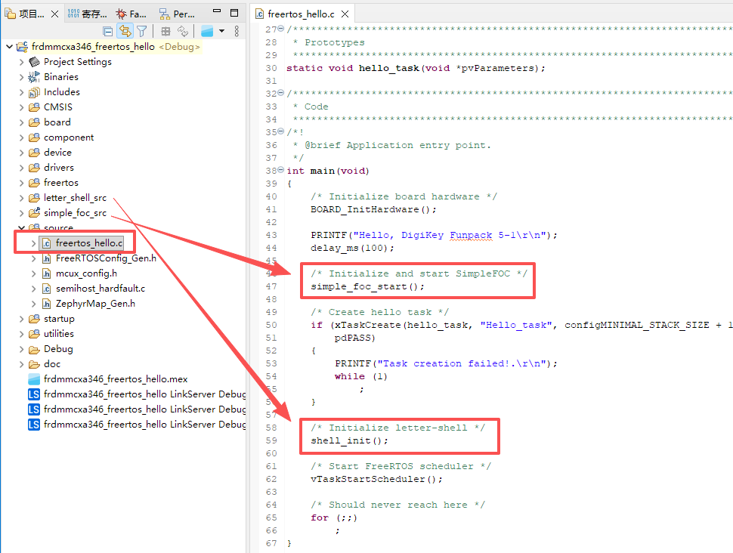This screenshot has height=553, width=733.
Task: Collapse the frdmmcxa346_freertos_hello project node
Action: [8, 47]
